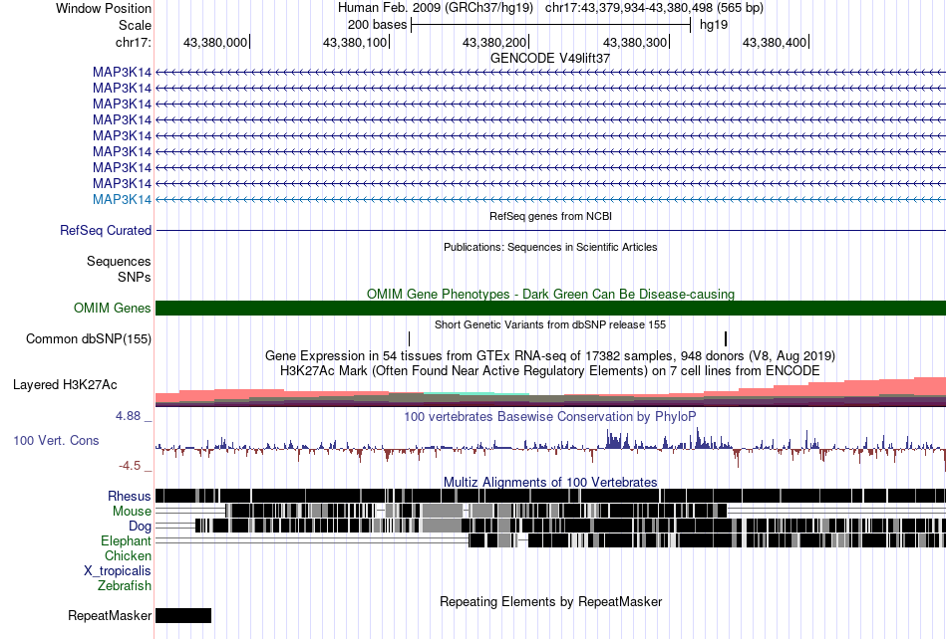The height and width of the screenshot is (639, 947).
Task: Click the PhyloP conservation wiggle graph
Action: point(550,448)
